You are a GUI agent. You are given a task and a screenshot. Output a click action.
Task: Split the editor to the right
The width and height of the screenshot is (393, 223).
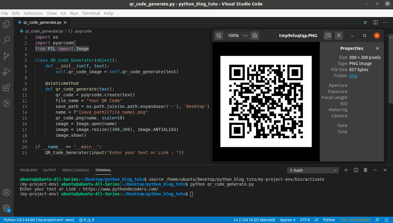tap(375, 22)
